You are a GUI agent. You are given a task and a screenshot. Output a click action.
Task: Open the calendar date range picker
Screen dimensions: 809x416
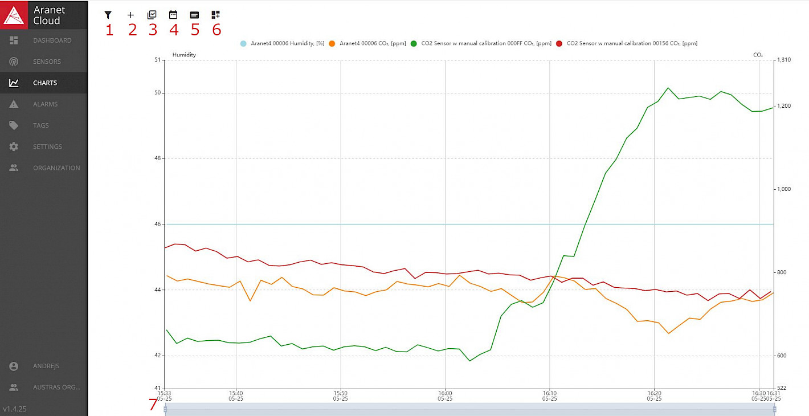coord(173,15)
